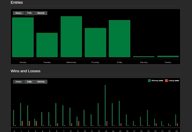The width and height of the screenshot is (192, 132).
Task: Click the Monday entries bar
Action: tap(23, 37)
